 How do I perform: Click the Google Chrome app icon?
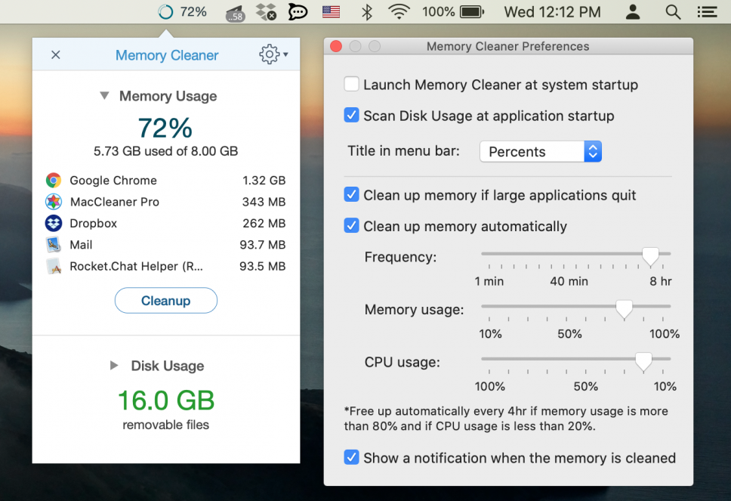pos(54,181)
